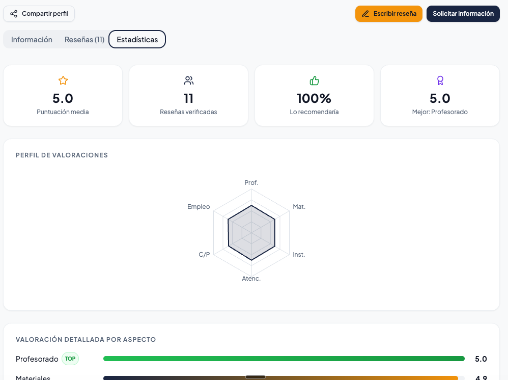
Task: Click the Prof. label on radar chart
Action: click(x=251, y=182)
